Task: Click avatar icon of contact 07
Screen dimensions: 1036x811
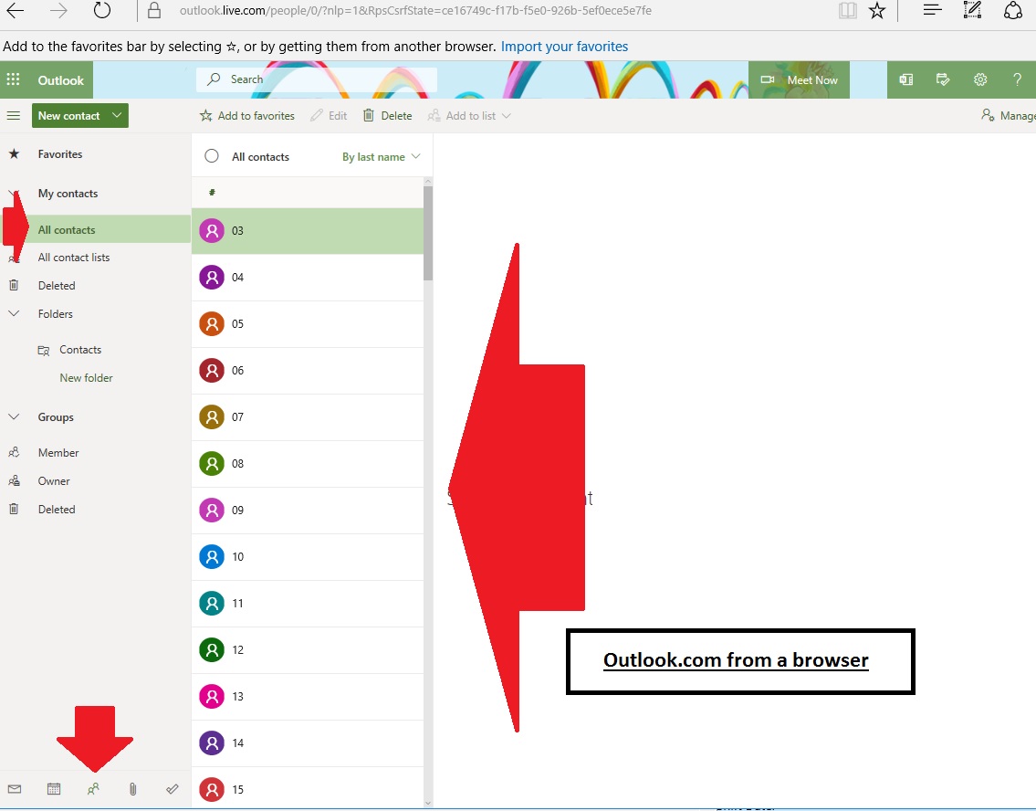Action: 212,417
